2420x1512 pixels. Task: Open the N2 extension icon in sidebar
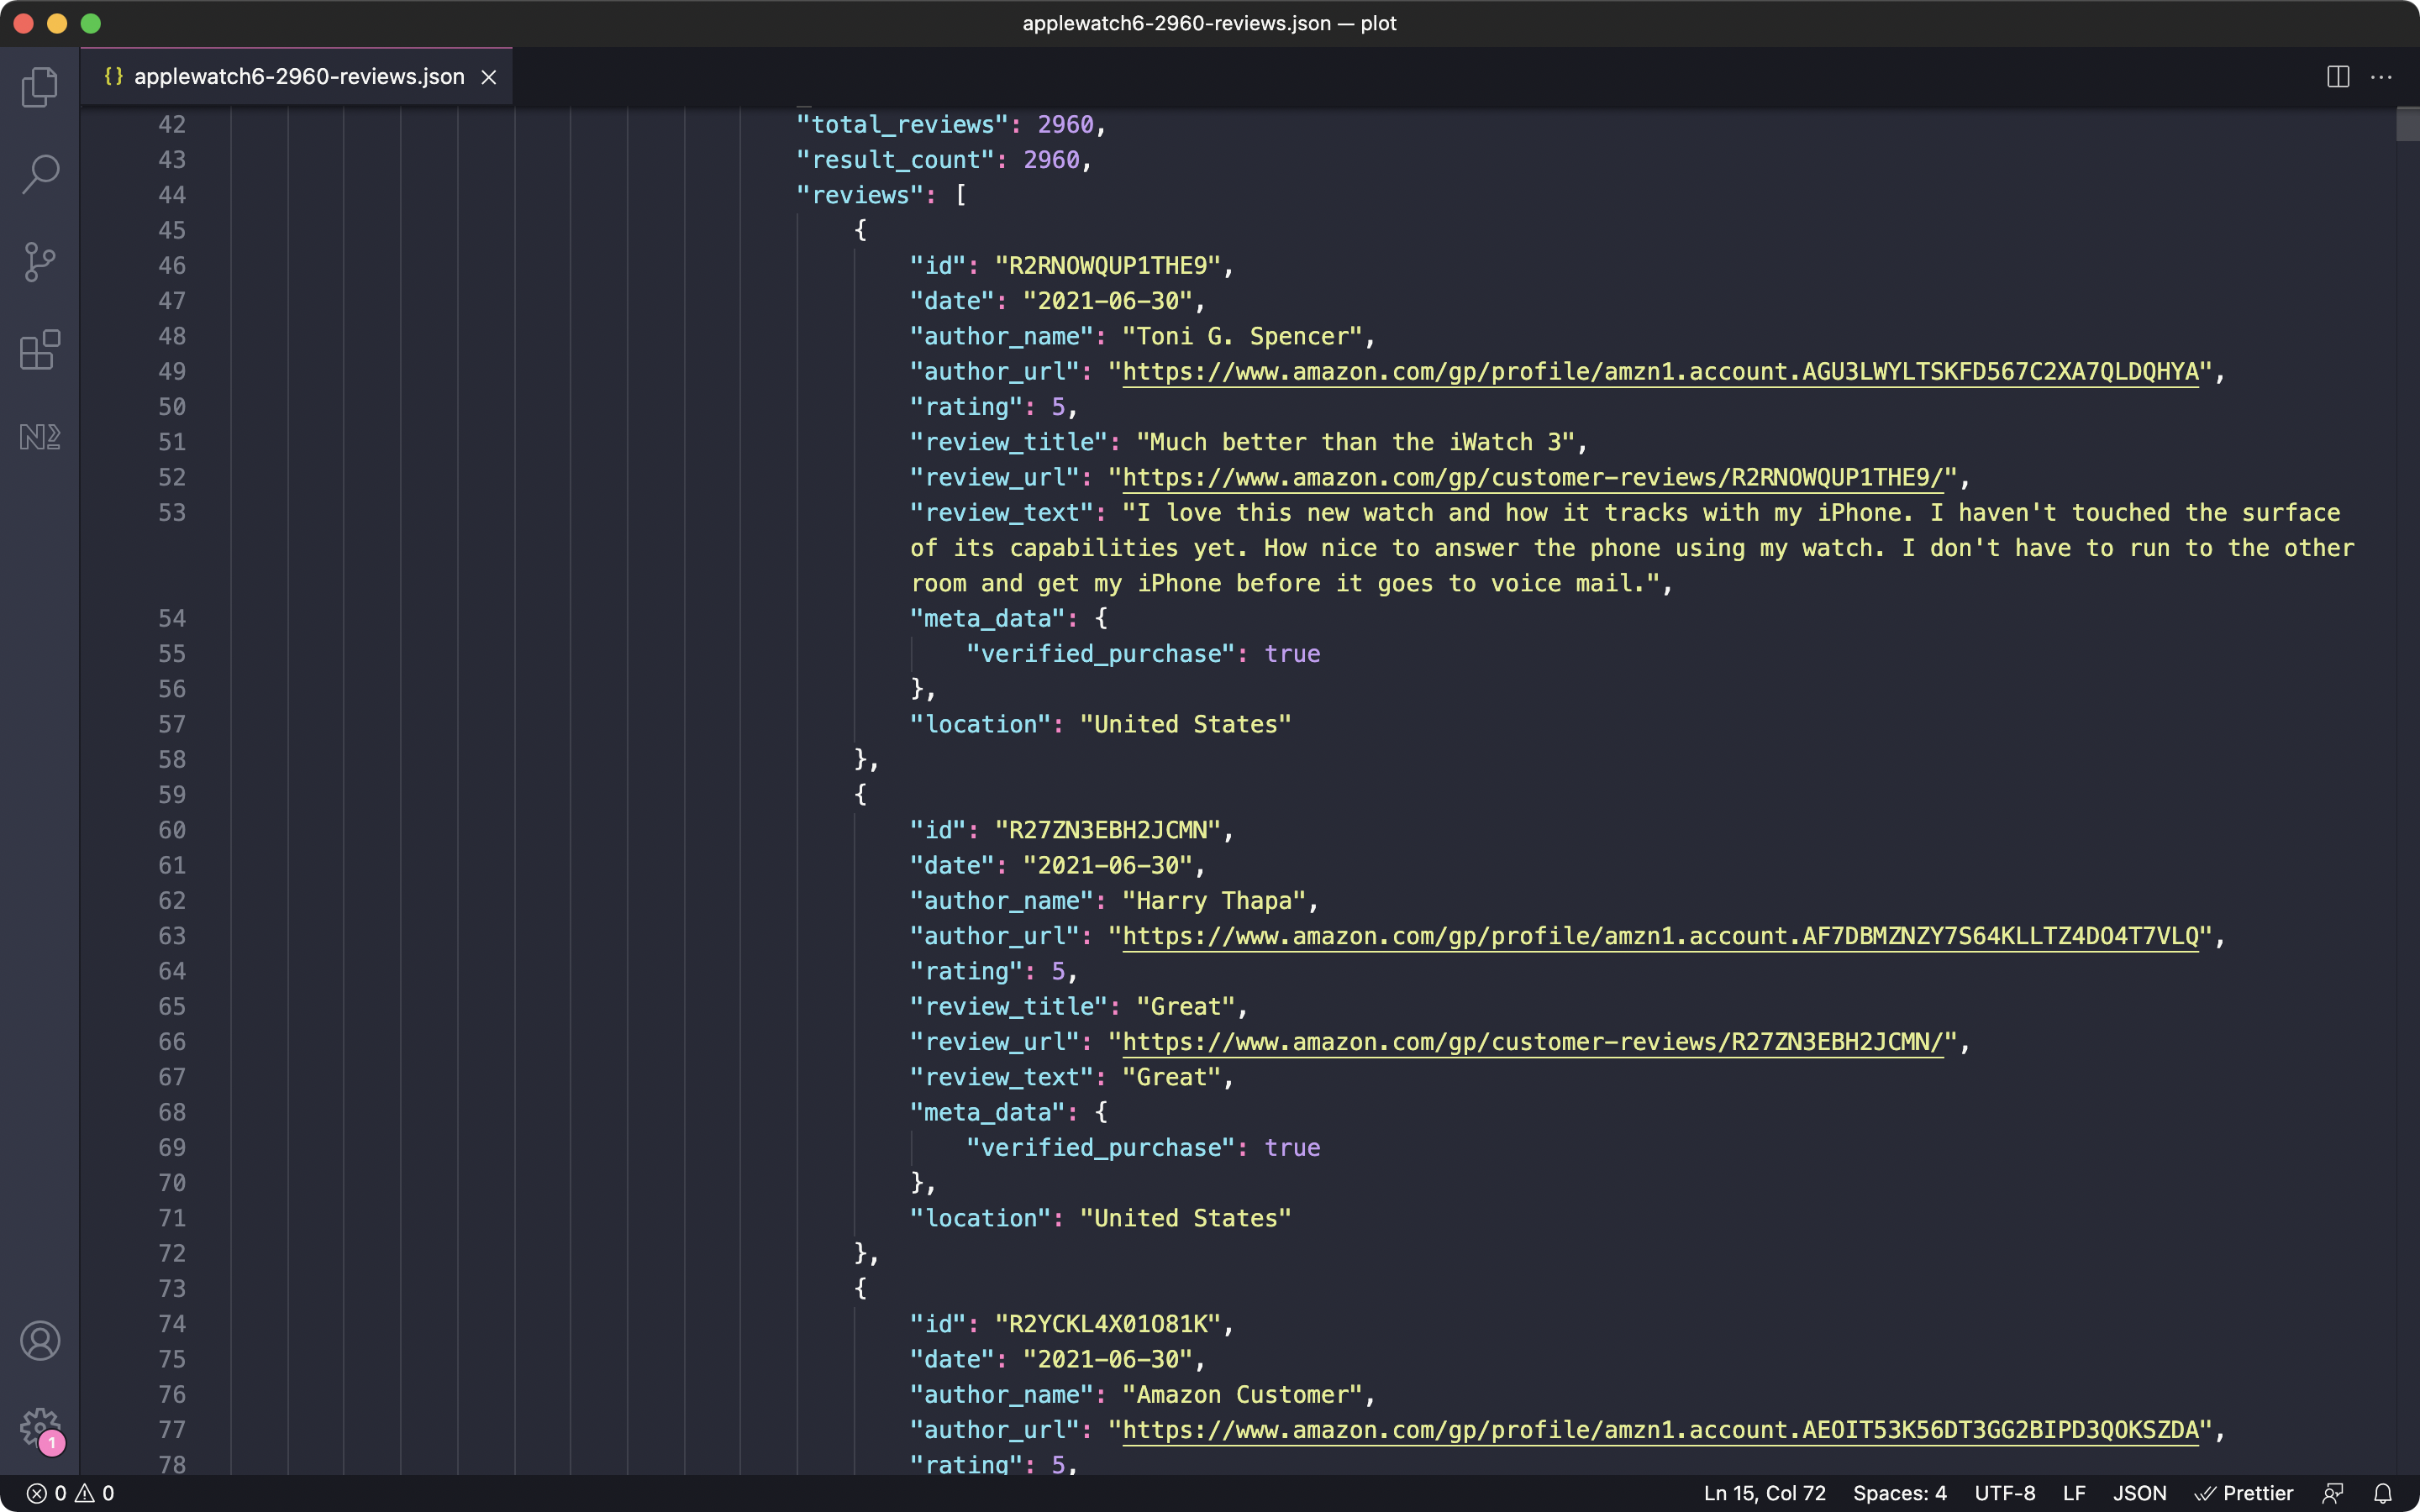point(40,437)
